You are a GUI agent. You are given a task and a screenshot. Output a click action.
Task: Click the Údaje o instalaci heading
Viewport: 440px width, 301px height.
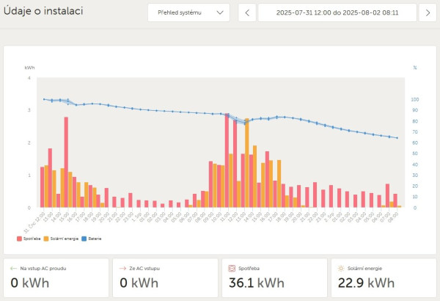[43, 11]
